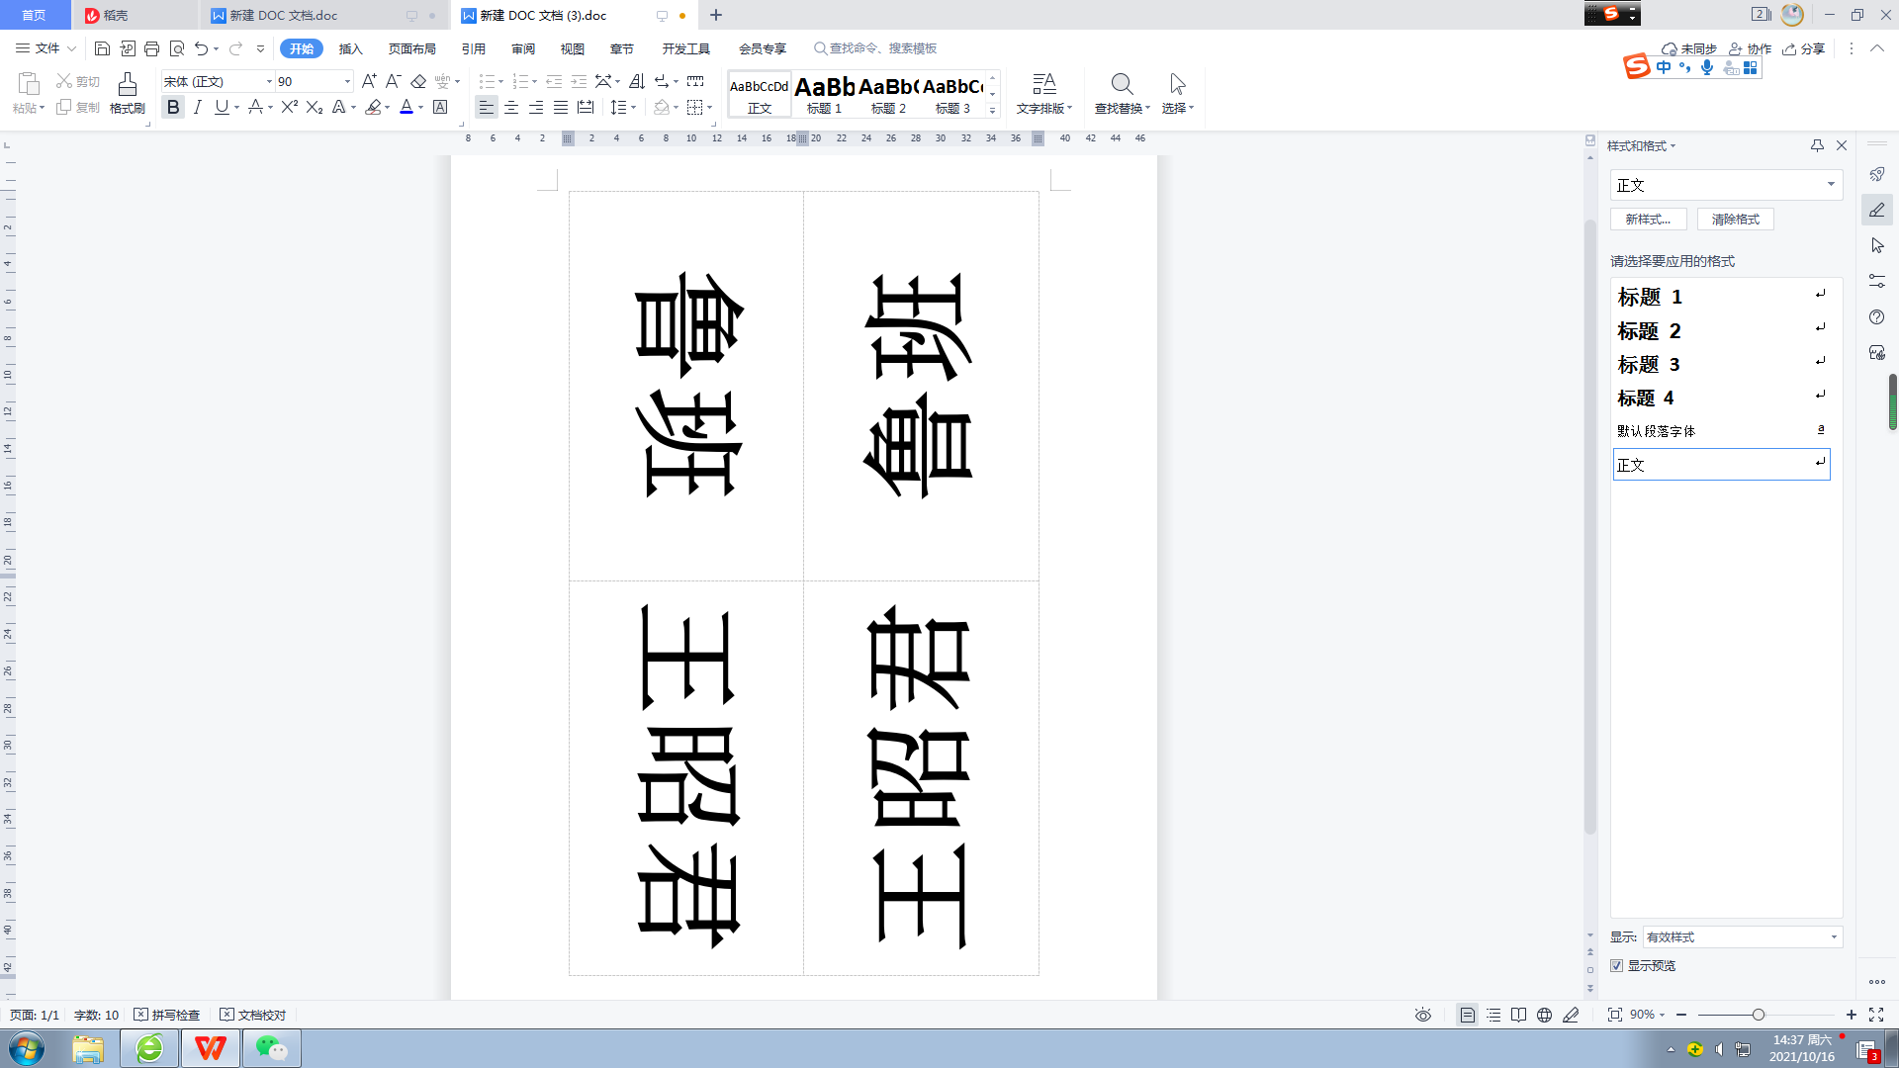Viewport: 1899px width, 1068px height.
Task: Click the zoom slider handle
Action: [1758, 1015]
